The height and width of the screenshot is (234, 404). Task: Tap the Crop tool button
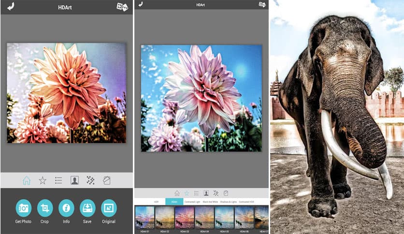[45, 208]
